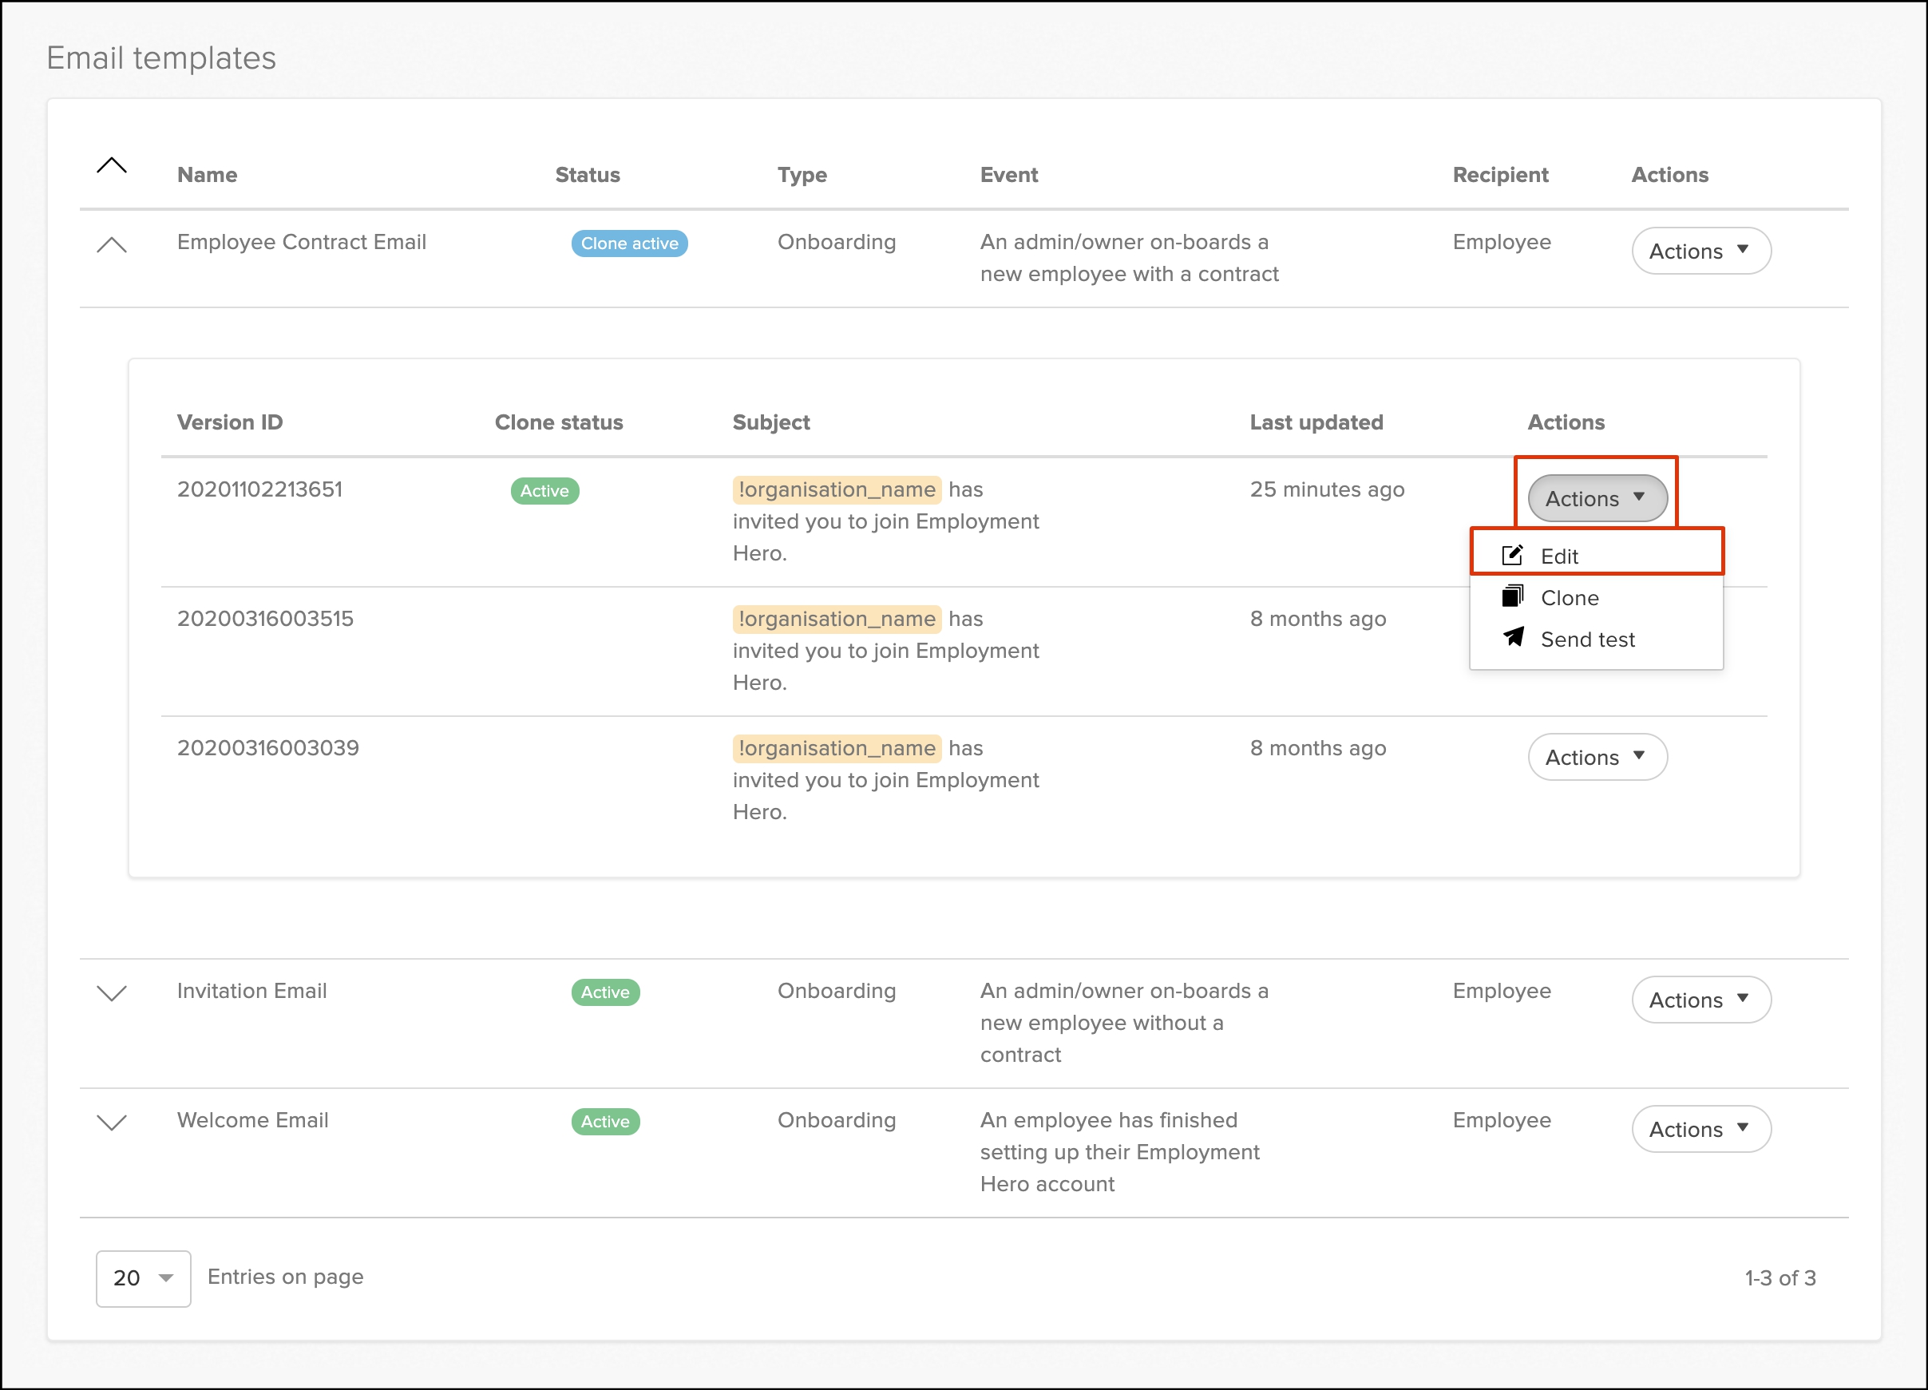Open Actions dropdown for Employee Contract Email
The image size is (1928, 1390).
(1700, 251)
